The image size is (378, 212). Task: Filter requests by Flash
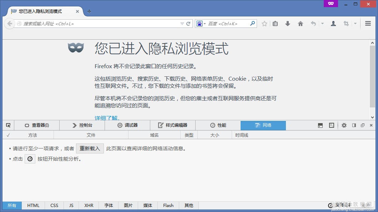click(168, 206)
